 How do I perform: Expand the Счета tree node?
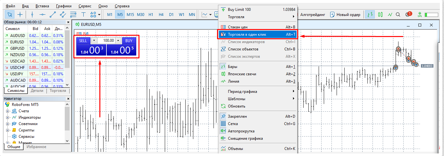click(8, 111)
